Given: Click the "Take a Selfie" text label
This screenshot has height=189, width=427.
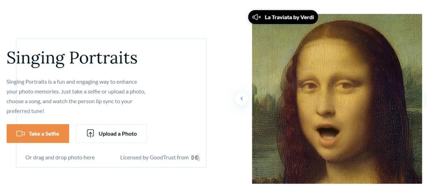Looking at the screenshot, I should pos(44,134).
